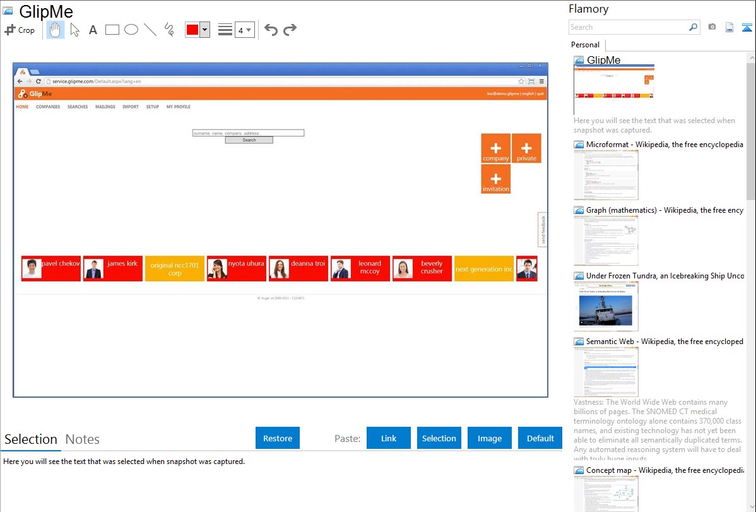Click the red color swatch
Screen dimensions: 756x512
coord(192,30)
